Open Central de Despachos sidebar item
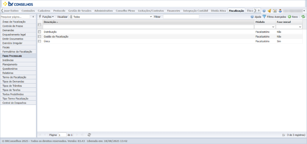The image size is (307, 144). [18, 103]
